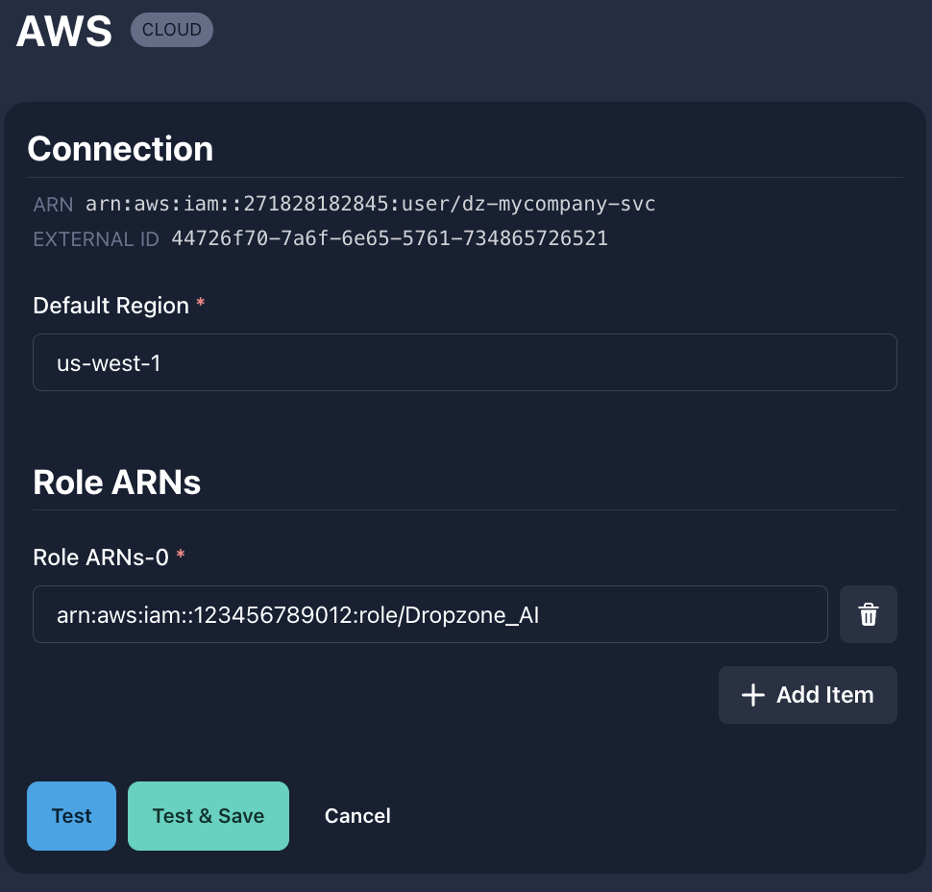The width and height of the screenshot is (932, 892).
Task: Focus the Default Region input field
Action: tap(464, 362)
